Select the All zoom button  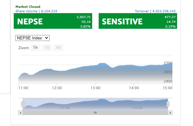(x=58, y=48)
